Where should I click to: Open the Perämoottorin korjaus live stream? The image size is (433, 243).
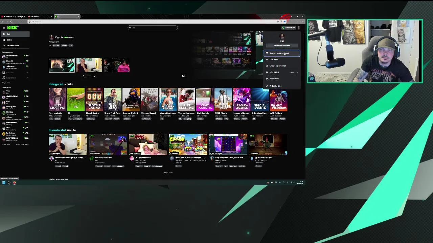click(x=68, y=144)
